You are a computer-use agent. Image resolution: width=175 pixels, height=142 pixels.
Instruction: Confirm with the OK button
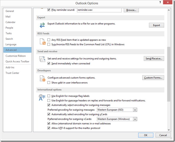pos(146,135)
